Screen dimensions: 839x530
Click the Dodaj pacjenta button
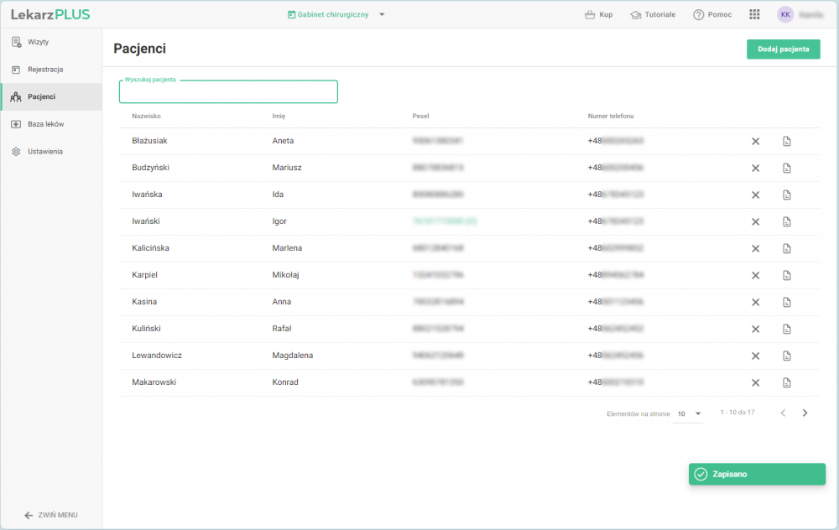(783, 49)
